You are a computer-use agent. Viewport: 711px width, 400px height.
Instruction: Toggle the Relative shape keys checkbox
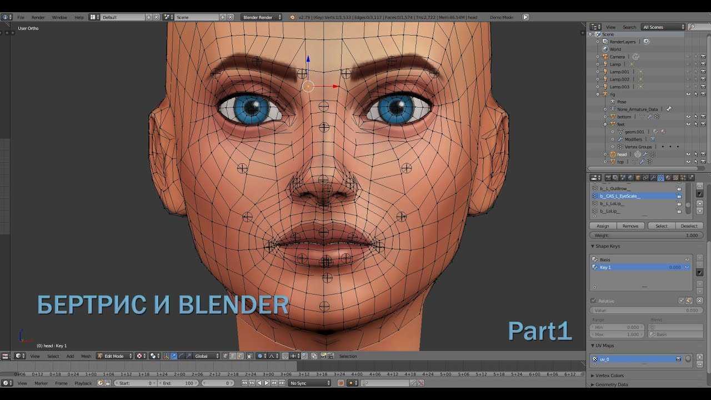(x=593, y=301)
